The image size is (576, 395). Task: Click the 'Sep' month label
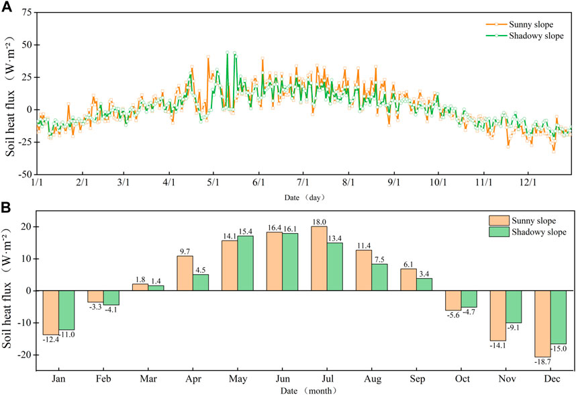418,379
